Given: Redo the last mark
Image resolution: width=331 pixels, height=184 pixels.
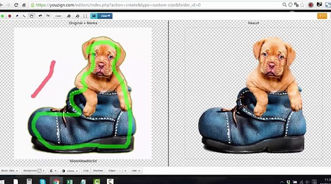Looking at the screenshot, I should pos(48,16).
